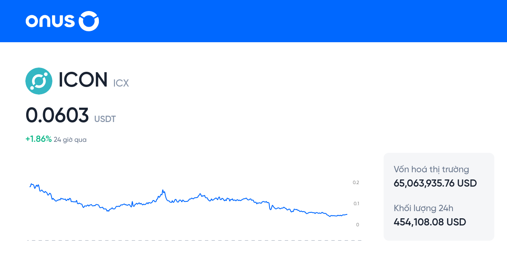The height and width of the screenshot is (266, 507).
Task: Expand the Vốn hoá thị trường section
Action: point(431,169)
